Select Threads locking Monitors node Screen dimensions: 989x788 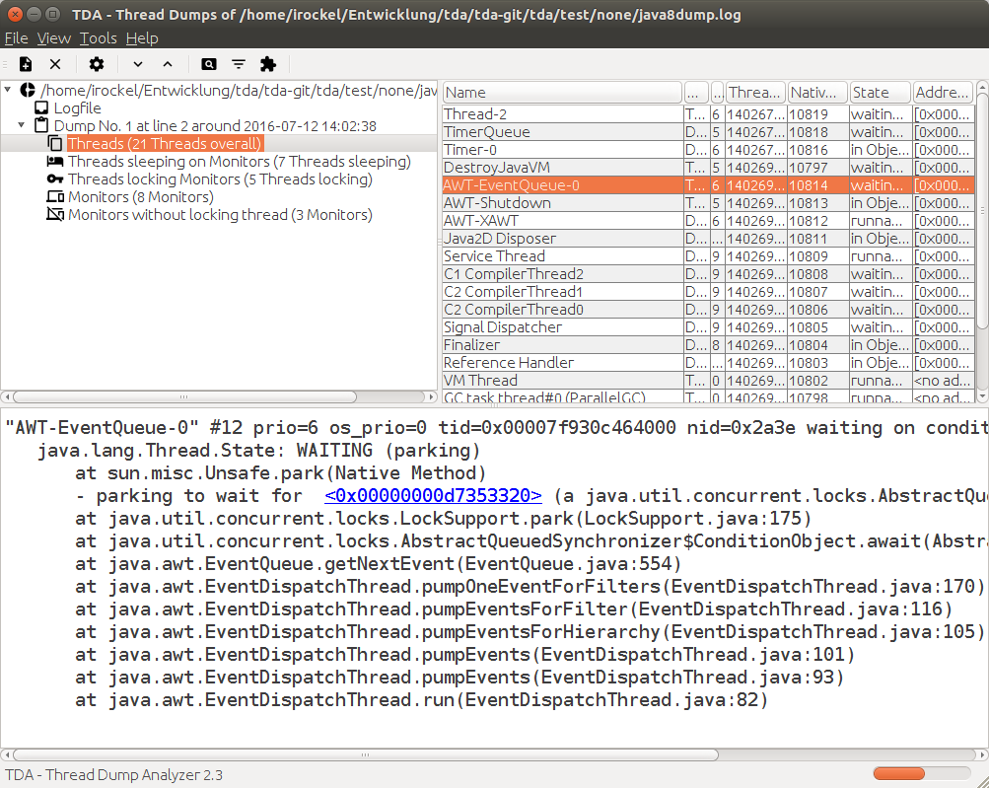(220, 179)
